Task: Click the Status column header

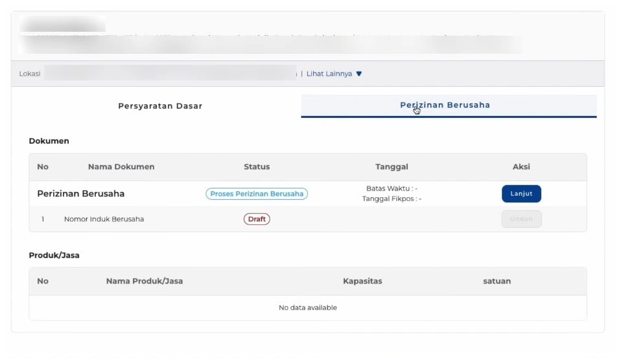Action: click(x=257, y=167)
